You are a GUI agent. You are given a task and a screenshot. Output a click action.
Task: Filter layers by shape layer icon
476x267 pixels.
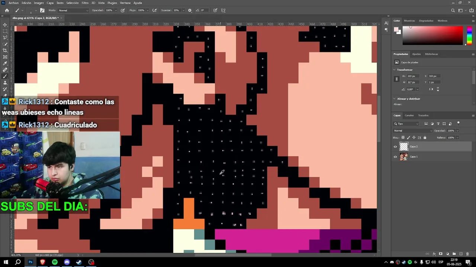pyautogui.click(x=444, y=123)
